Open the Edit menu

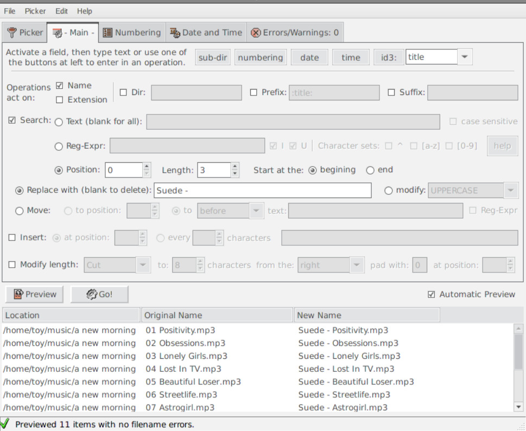[61, 11]
